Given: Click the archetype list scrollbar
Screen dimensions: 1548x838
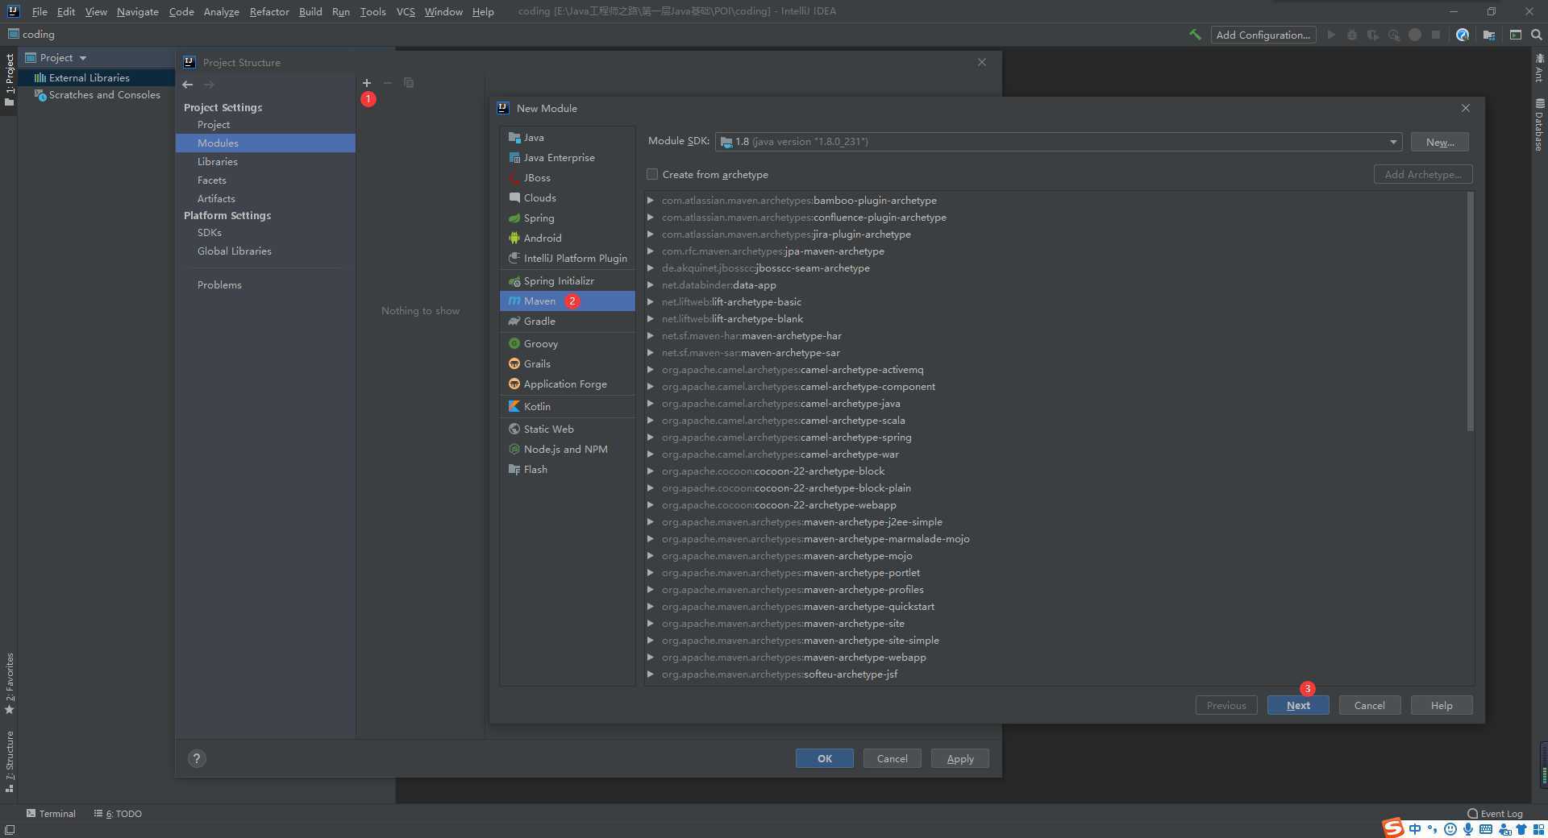Looking at the screenshot, I should pos(1470,311).
